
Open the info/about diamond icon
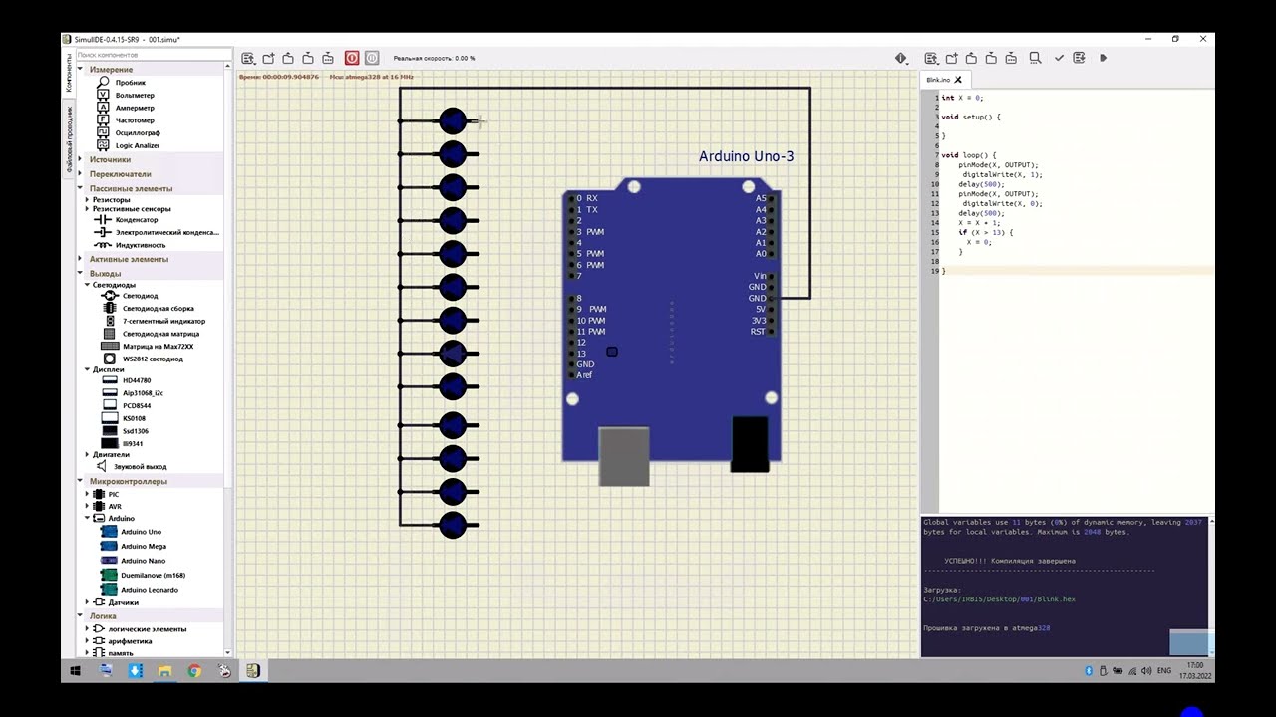tap(901, 59)
